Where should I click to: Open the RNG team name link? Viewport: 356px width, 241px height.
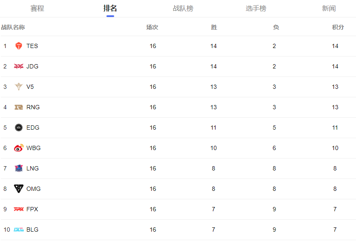click(x=33, y=107)
